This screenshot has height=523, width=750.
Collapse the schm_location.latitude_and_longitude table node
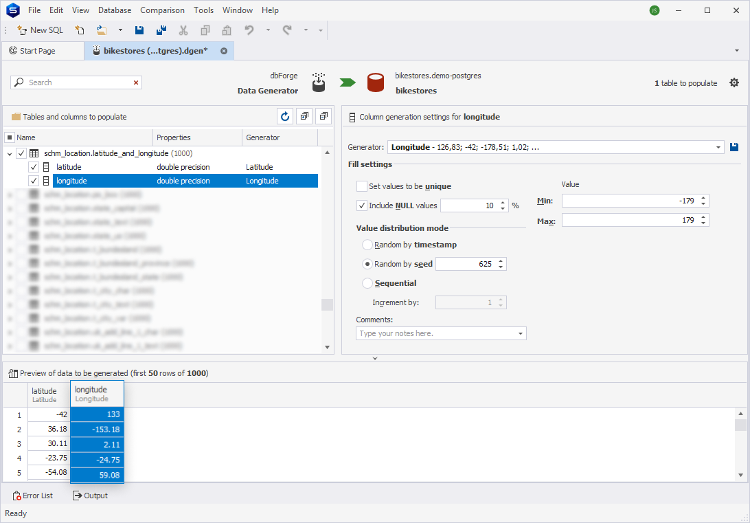point(10,153)
